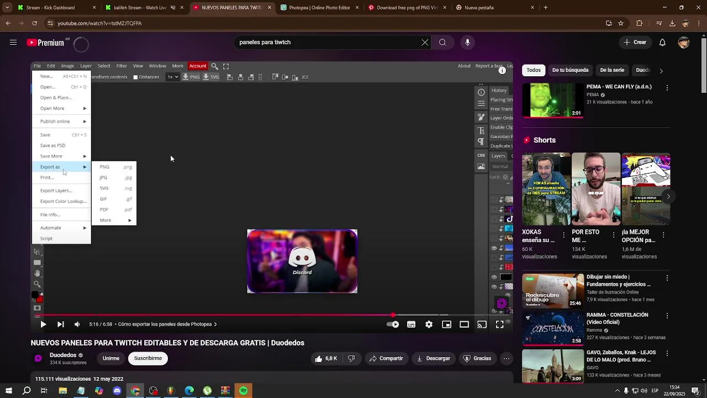Open the XOKAS enseña su Short
Viewport: 707px width, 398px height.
(x=546, y=188)
